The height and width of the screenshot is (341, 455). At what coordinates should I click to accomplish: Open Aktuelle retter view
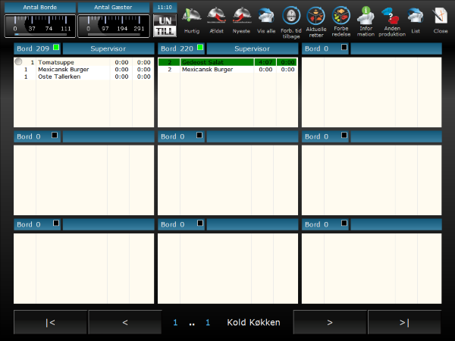click(316, 18)
